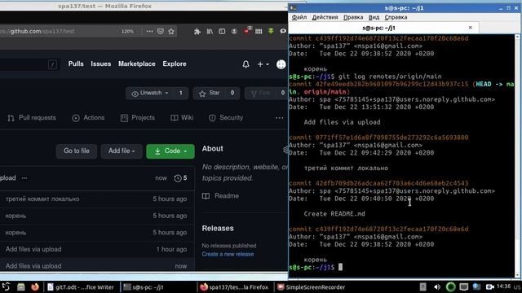Click the slash search shortcut box

[x=52, y=64]
